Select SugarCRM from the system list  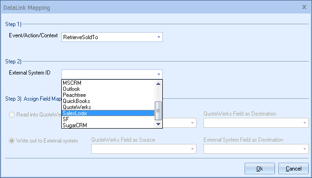[x=108, y=125]
